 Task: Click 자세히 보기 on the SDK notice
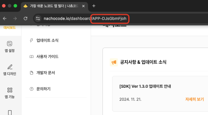click(x=194, y=99)
